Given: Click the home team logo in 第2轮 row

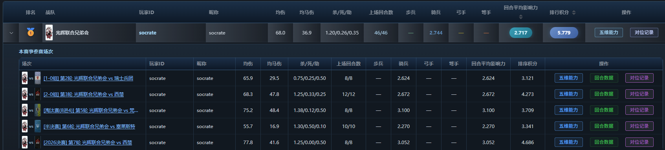Looking at the screenshot, I should pos(25,78).
